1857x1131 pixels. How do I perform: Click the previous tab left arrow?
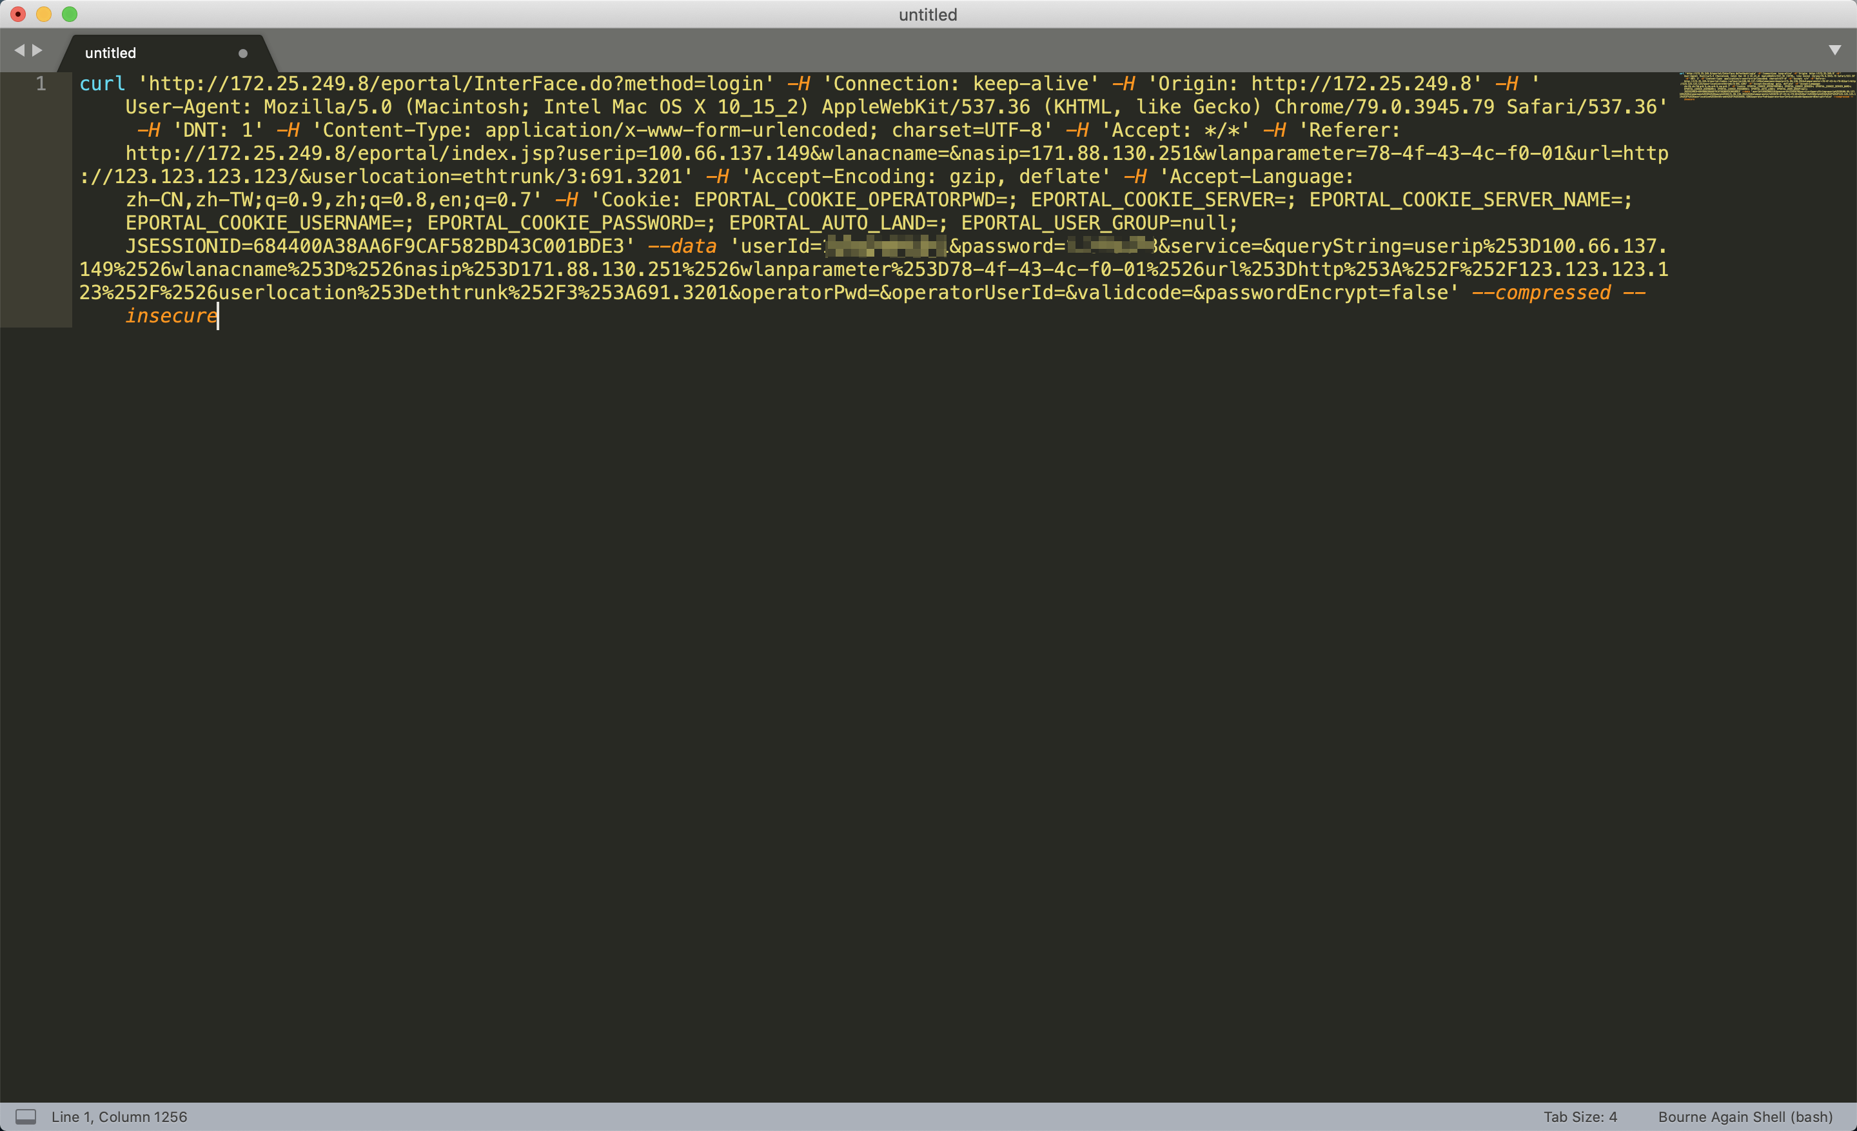coord(19,50)
